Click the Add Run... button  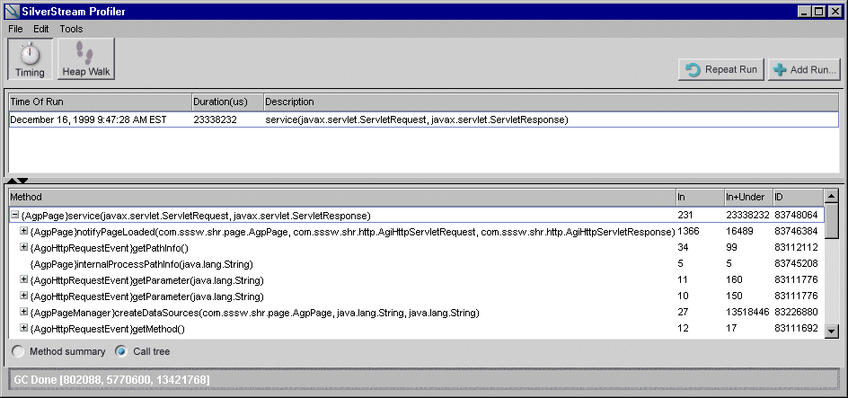click(804, 70)
